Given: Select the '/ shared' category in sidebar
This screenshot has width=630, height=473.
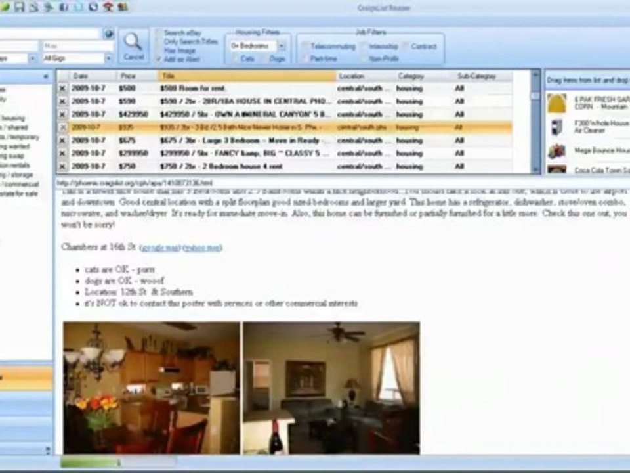Looking at the screenshot, I should [14, 127].
